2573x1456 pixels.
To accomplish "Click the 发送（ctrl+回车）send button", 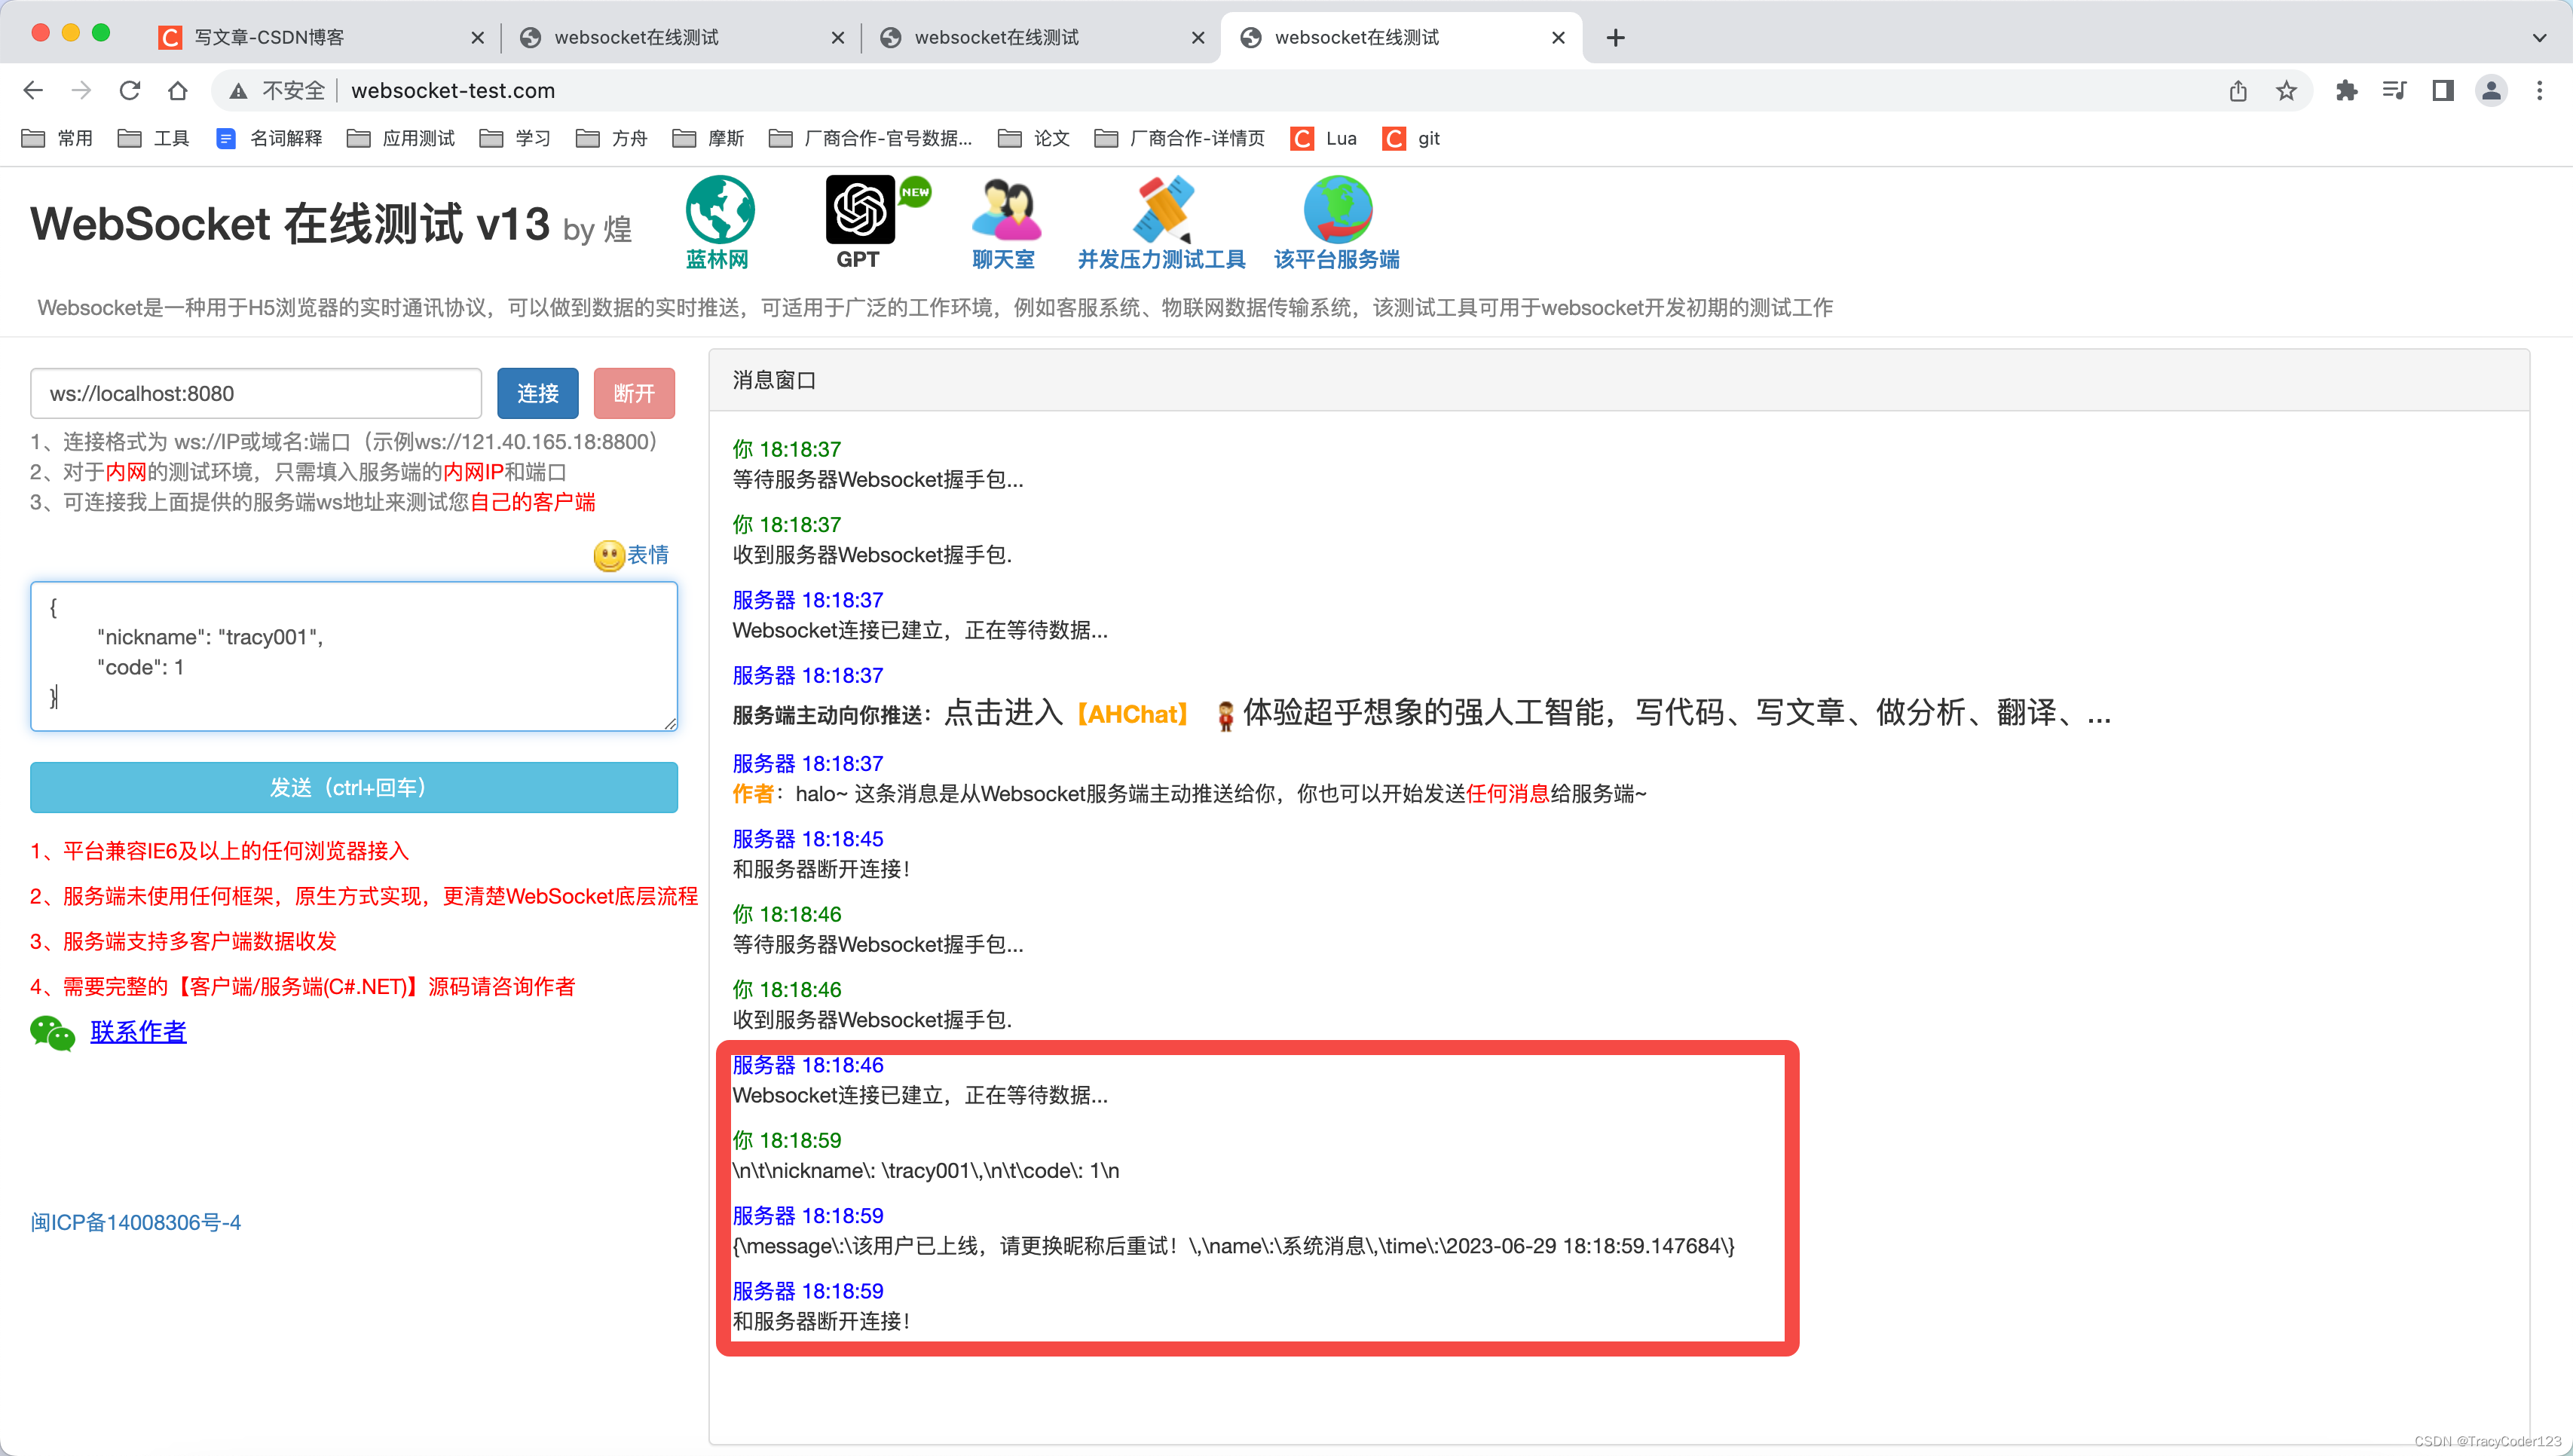I will (x=353, y=787).
